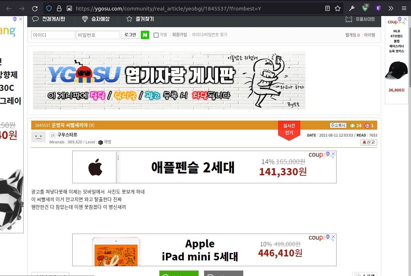The image size is (411, 276).
Task: Open the Firefox hamburger menu
Action: pyautogui.click(x=404, y=8)
